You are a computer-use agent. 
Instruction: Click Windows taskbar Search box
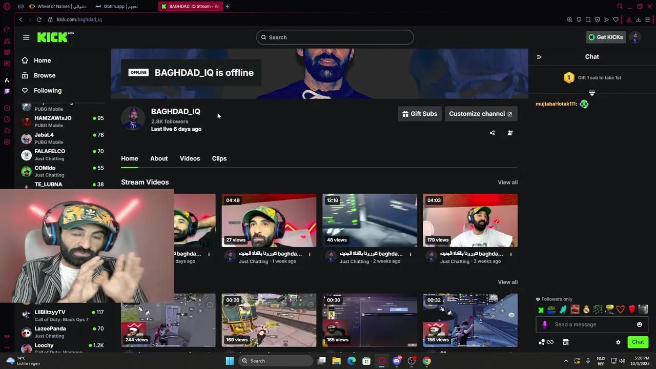[x=276, y=361]
